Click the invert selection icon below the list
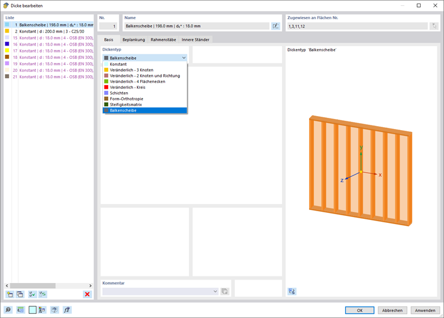This screenshot has width=444, height=318. point(43,294)
